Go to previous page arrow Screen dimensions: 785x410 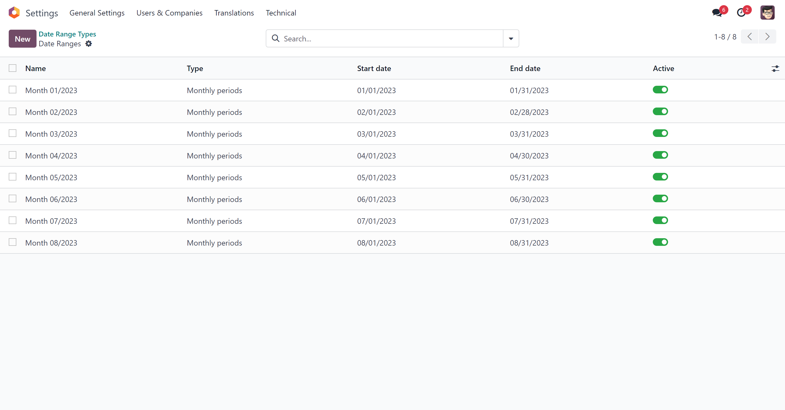pos(750,37)
